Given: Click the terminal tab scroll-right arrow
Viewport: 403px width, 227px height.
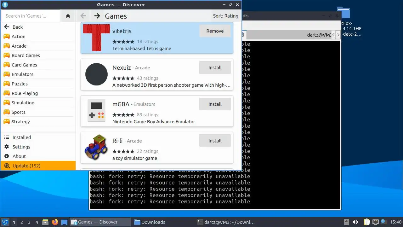Looking at the screenshot, I should (x=338, y=35).
